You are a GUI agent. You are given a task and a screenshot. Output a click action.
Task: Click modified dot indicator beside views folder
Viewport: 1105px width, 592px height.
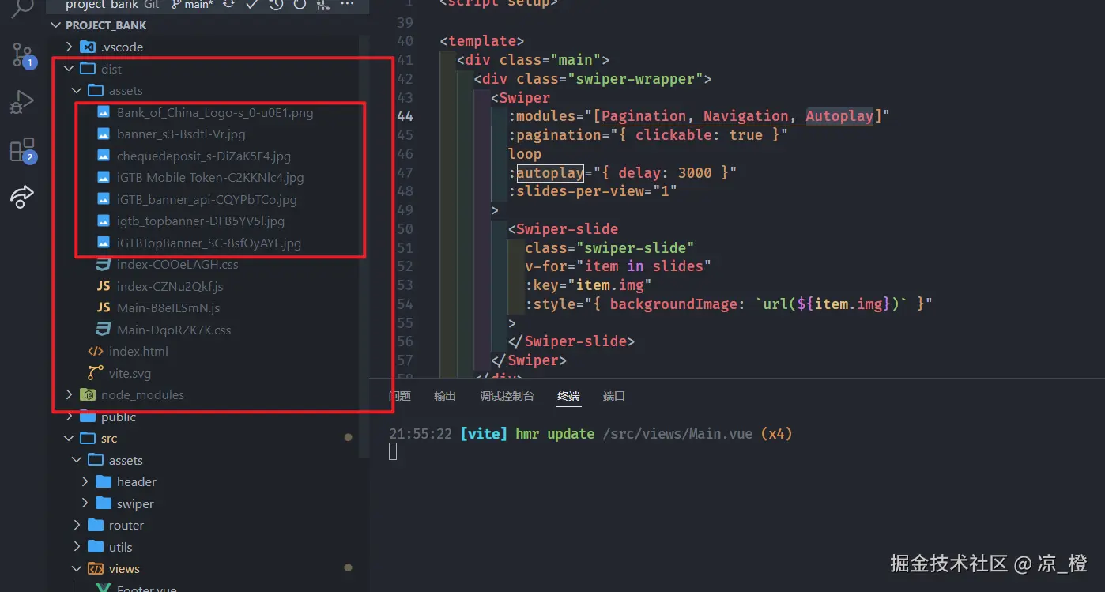[349, 568]
